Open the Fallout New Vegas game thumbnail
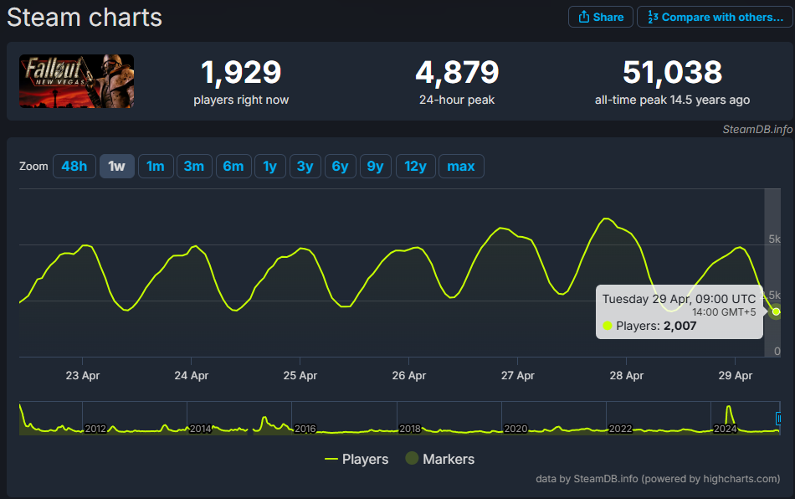 76,81
